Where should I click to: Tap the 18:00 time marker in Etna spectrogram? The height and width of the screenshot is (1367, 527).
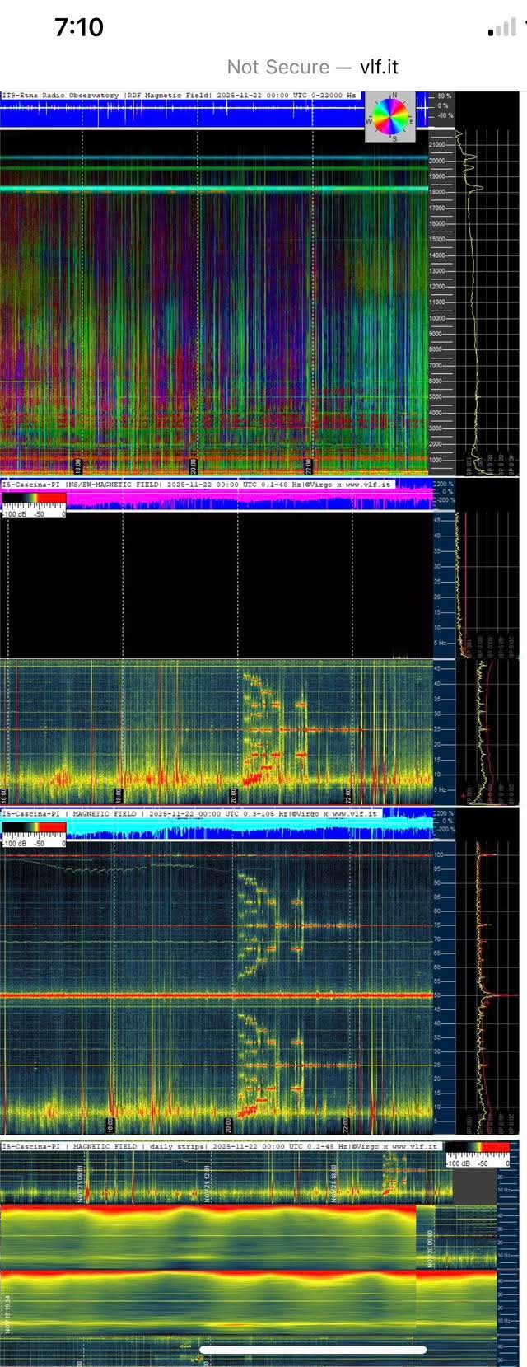(78, 465)
